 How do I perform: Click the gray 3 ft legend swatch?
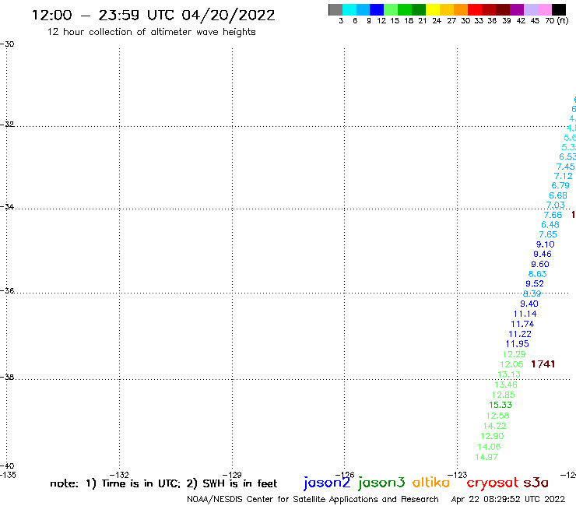(335, 9)
